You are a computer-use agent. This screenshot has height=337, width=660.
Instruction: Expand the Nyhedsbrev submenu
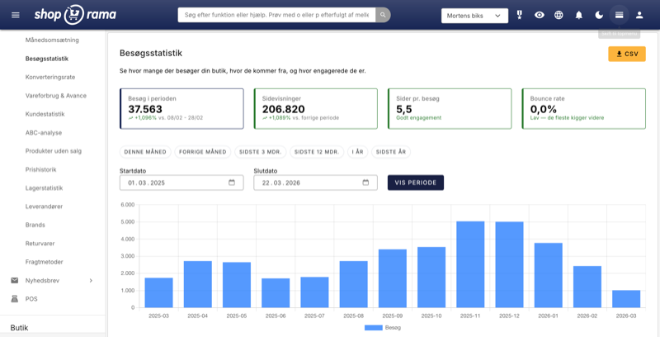91,280
